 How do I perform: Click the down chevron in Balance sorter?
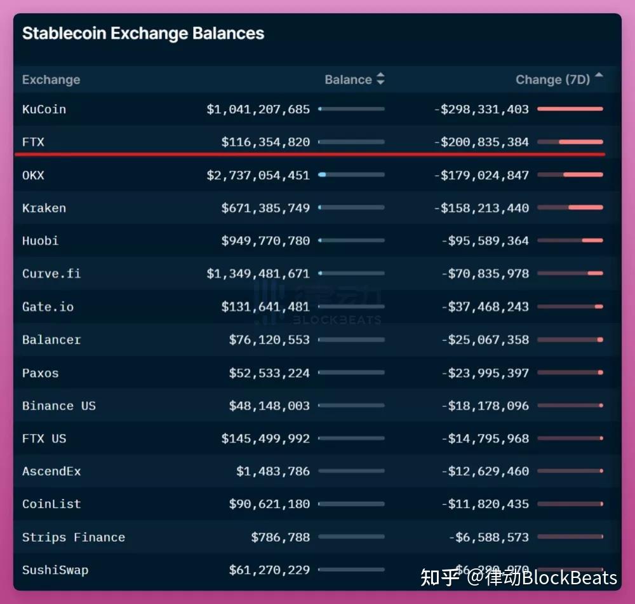tap(380, 83)
